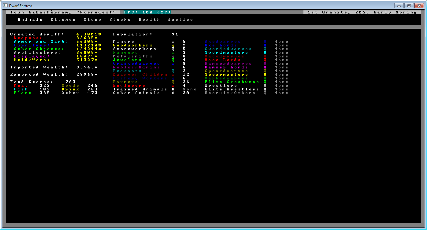Click the FPS counter in the header

pos(148,12)
